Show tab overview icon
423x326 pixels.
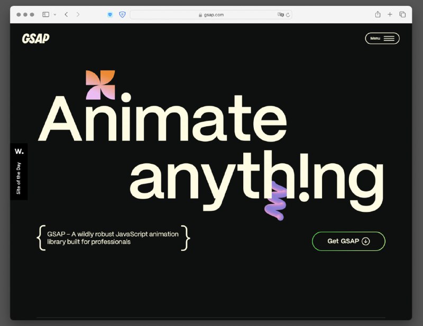(402, 14)
